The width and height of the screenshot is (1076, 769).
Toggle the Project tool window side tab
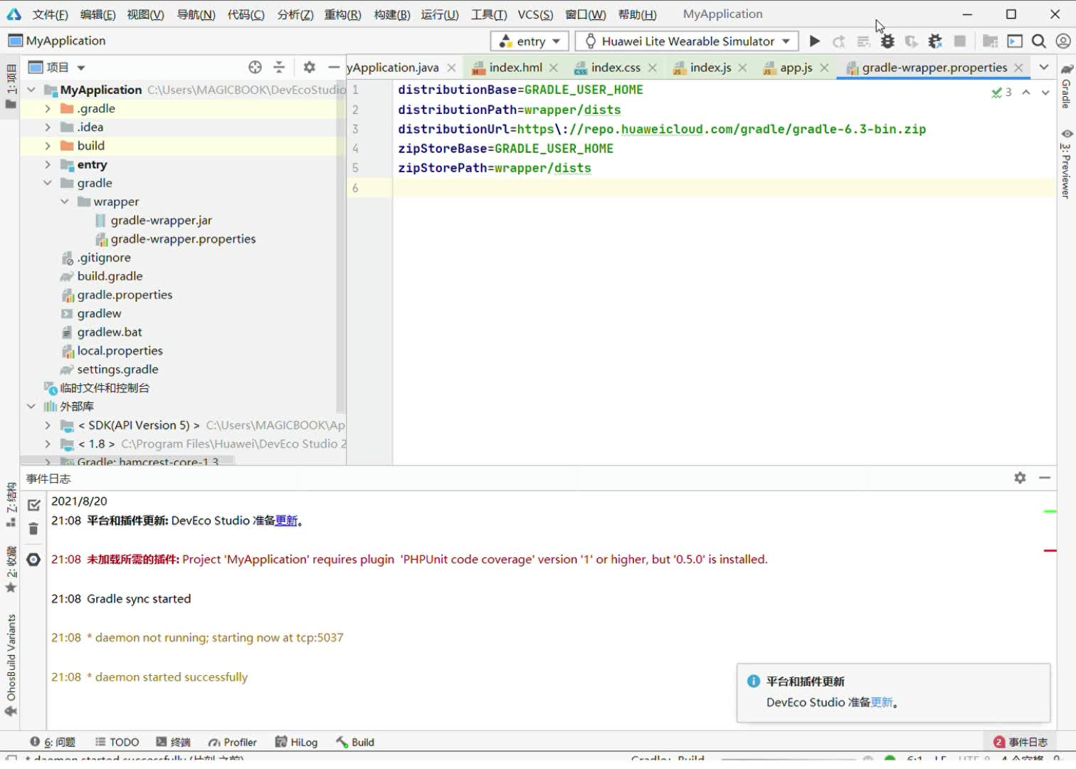click(x=11, y=86)
